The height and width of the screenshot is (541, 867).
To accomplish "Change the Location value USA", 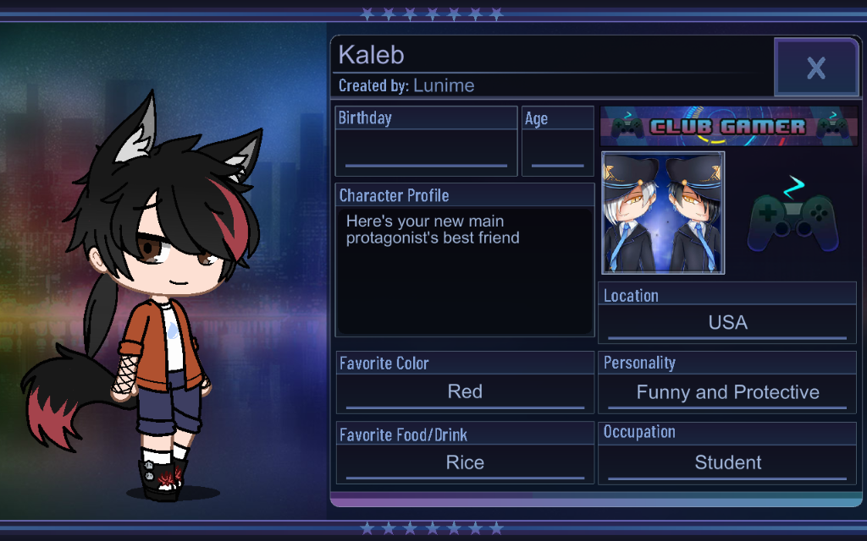I will 727,323.
